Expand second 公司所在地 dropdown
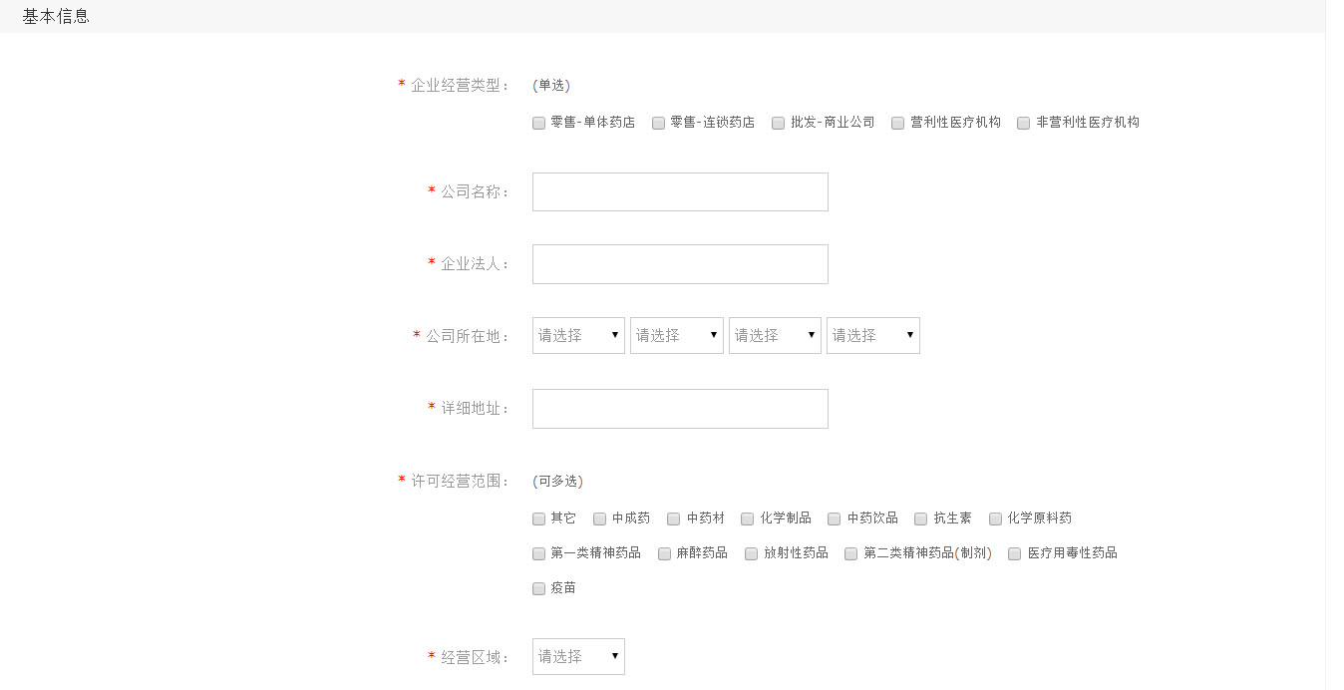Screen dimensions: 1344x690 pos(676,336)
